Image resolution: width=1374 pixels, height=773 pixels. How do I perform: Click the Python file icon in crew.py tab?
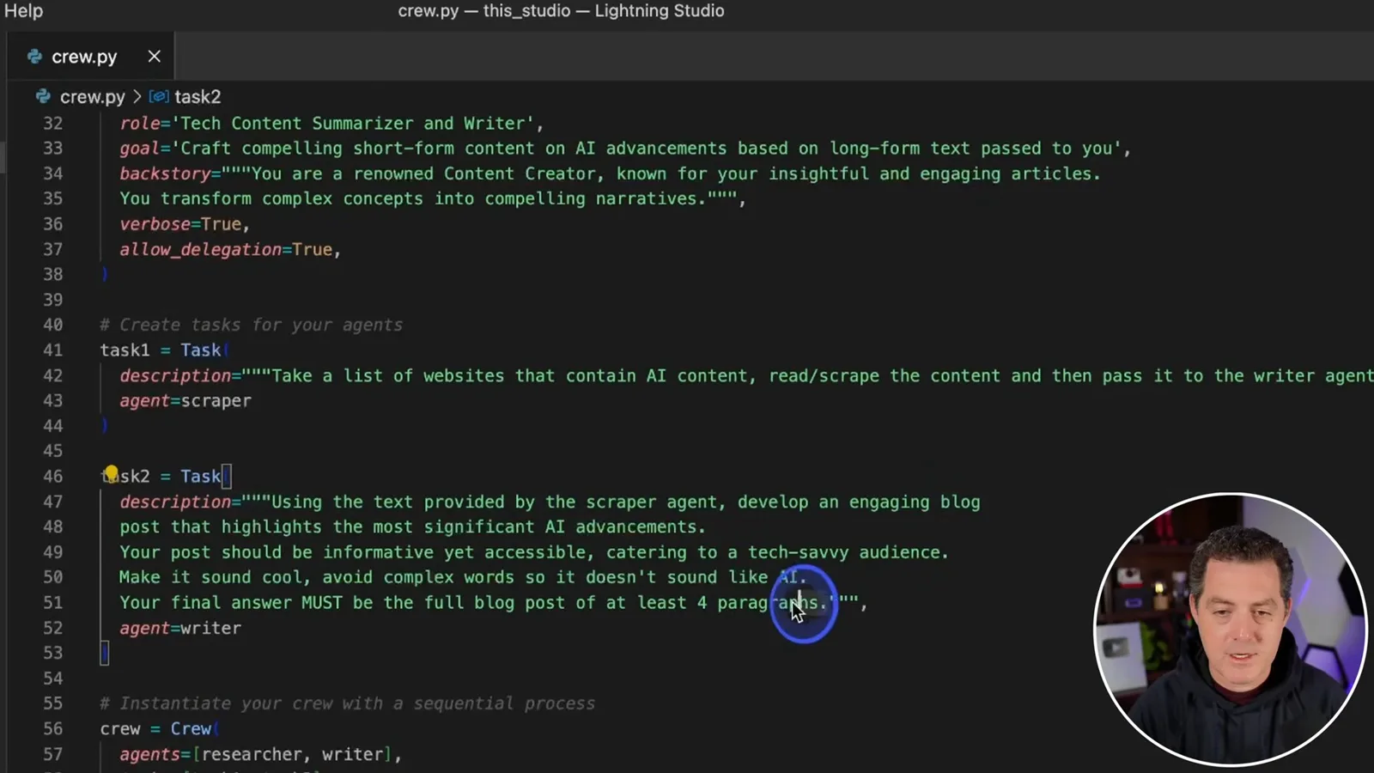click(x=35, y=57)
